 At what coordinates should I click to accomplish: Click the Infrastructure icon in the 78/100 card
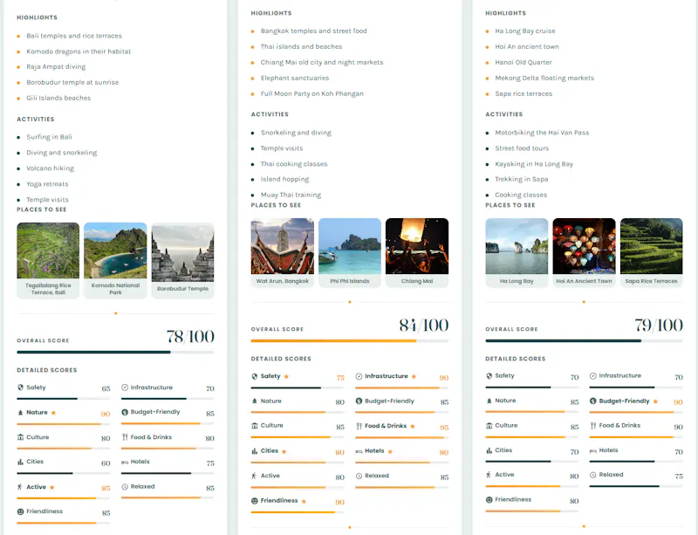[x=125, y=388]
